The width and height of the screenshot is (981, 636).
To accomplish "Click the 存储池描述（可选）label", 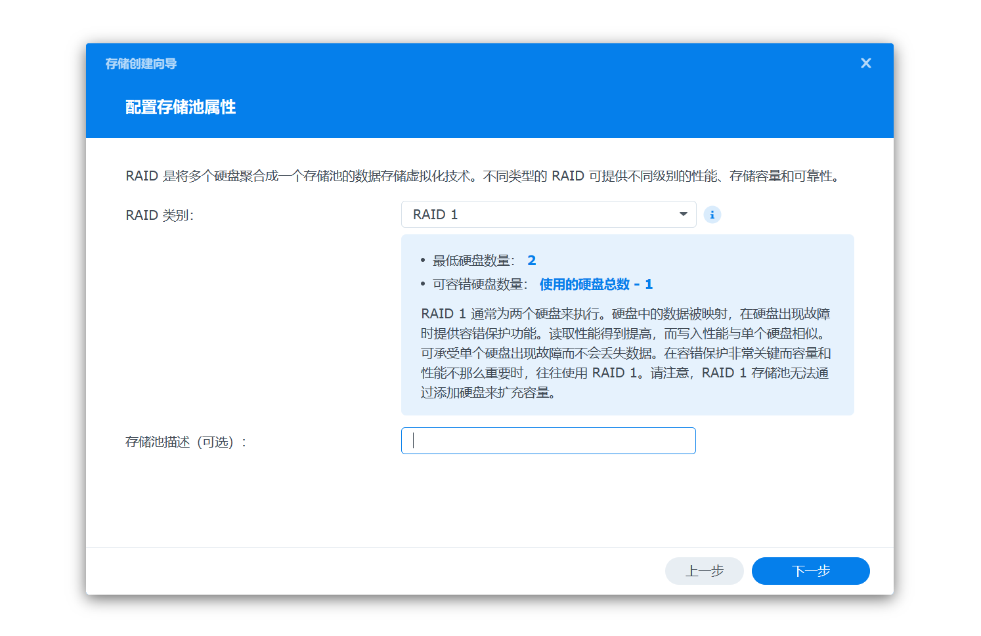I will click(x=186, y=442).
